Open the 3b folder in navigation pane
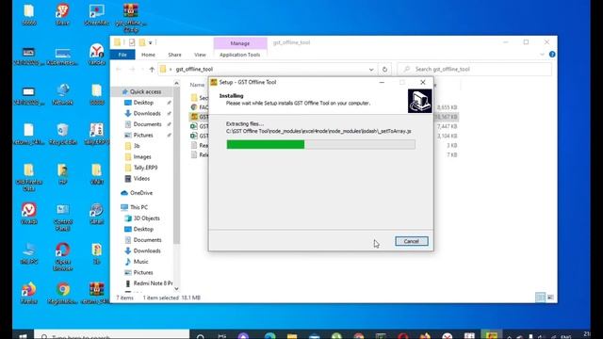The image size is (603, 339). [x=137, y=146]
